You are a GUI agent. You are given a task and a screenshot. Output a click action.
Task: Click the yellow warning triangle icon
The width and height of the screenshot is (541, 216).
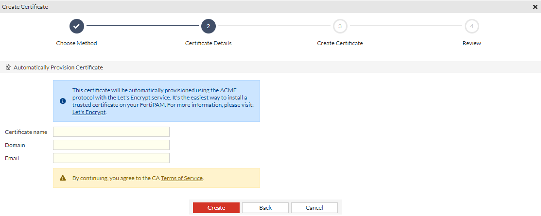point(63,178)
